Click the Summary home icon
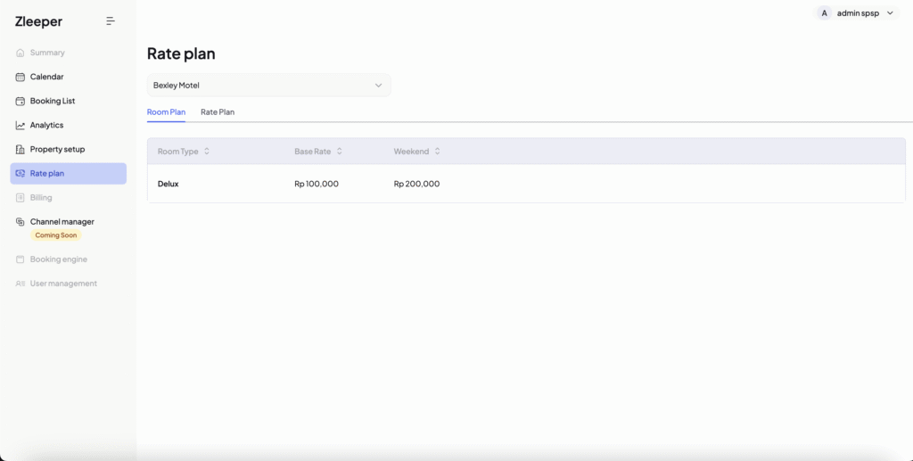The image size is (913, 461). [21, 53]
